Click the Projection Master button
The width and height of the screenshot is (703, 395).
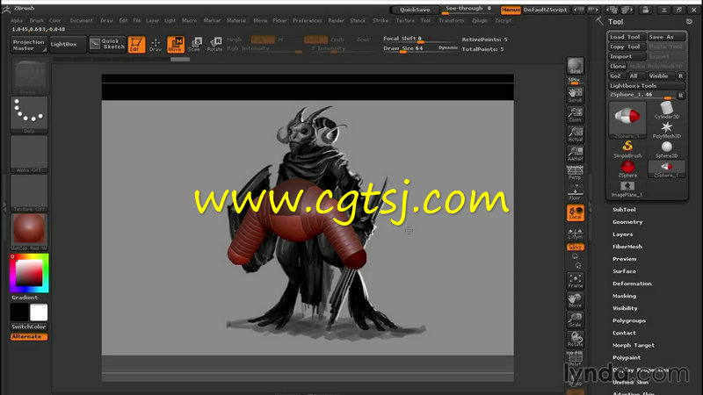click(x=29, y=45)
